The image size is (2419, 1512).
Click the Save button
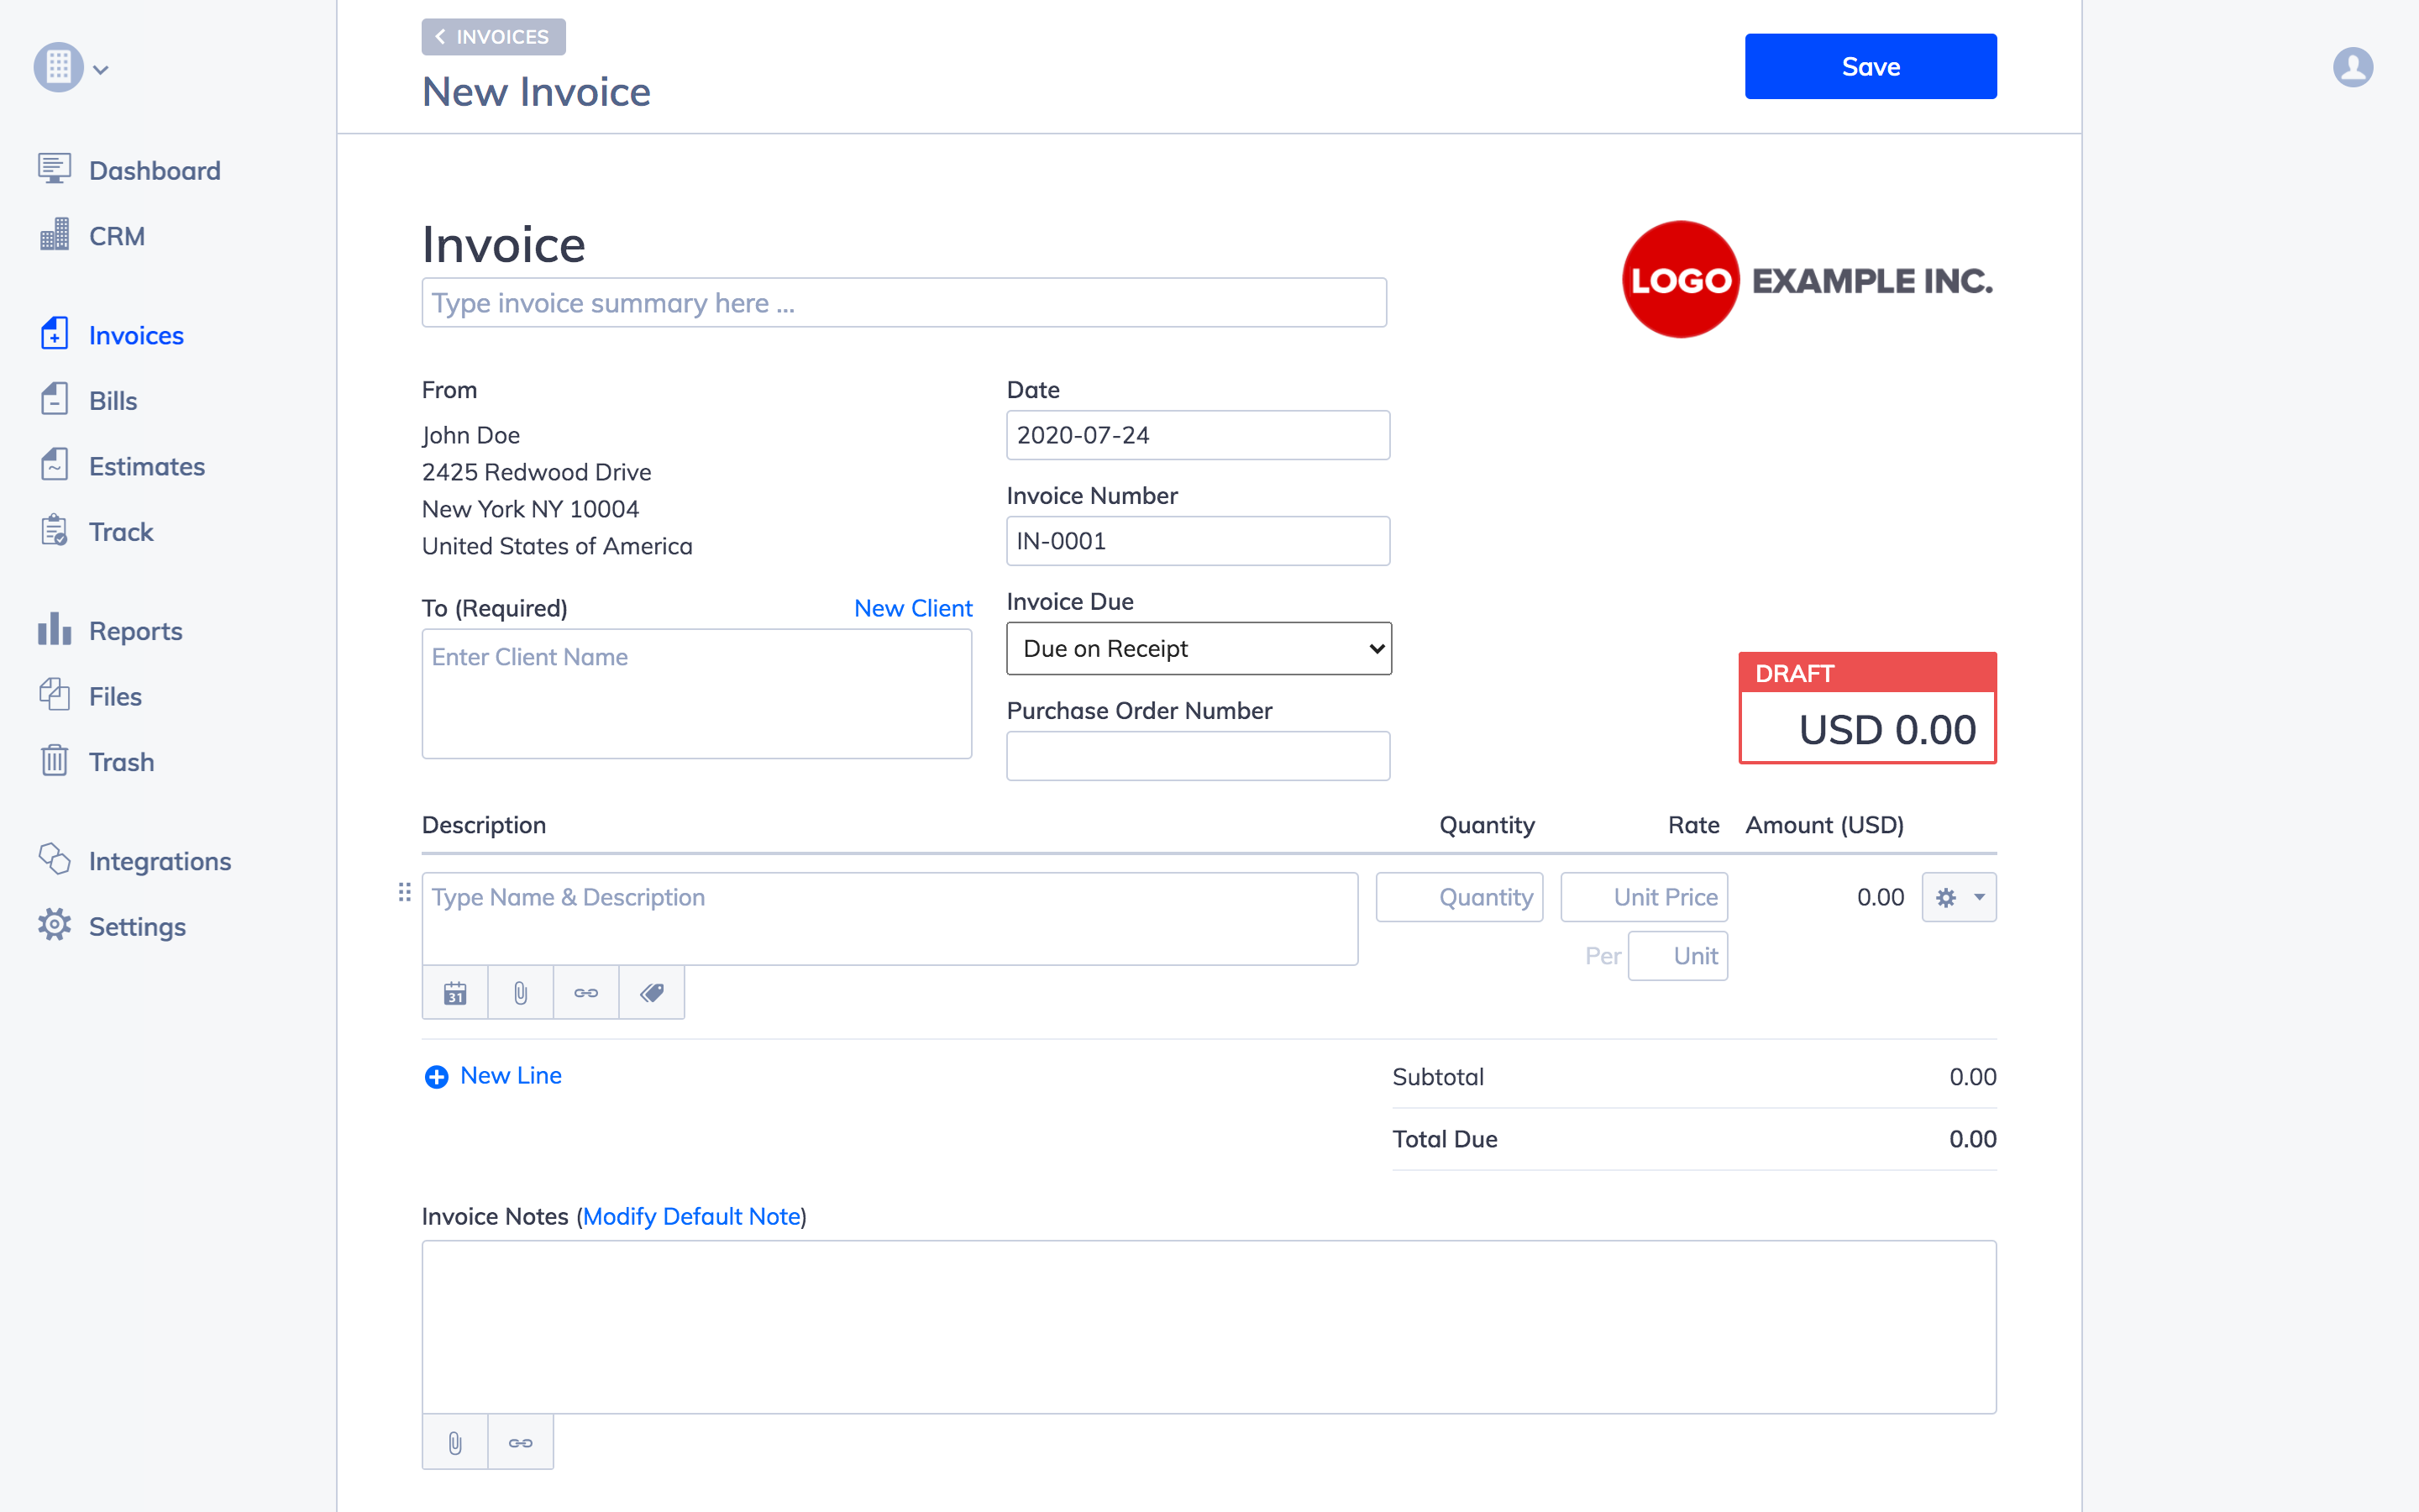(1871, 66)
